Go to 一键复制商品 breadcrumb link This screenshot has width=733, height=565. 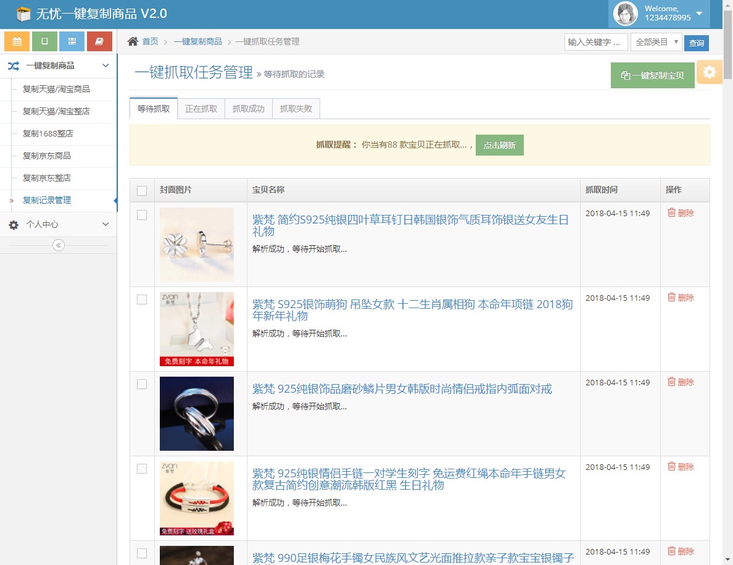[x=197, y=41]
